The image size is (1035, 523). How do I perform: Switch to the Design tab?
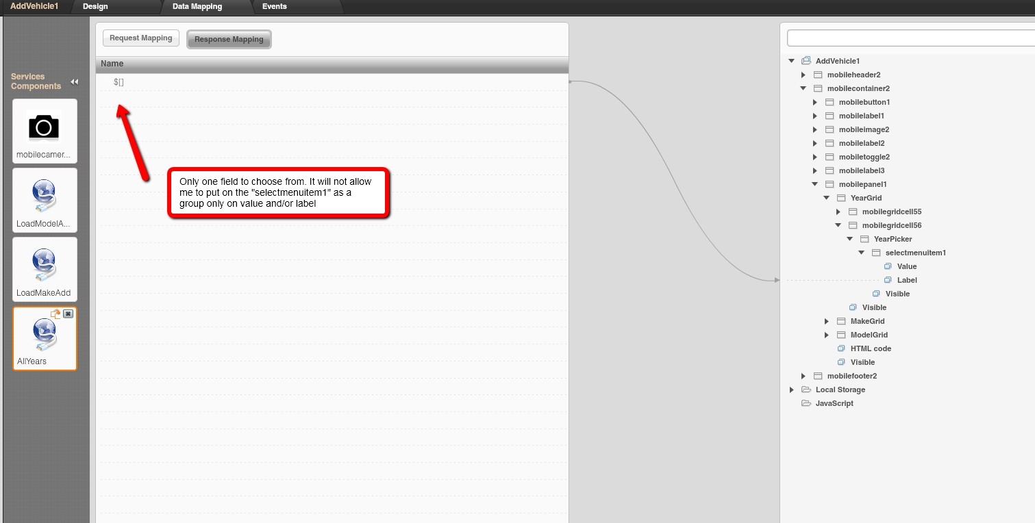tap(95, 6)
